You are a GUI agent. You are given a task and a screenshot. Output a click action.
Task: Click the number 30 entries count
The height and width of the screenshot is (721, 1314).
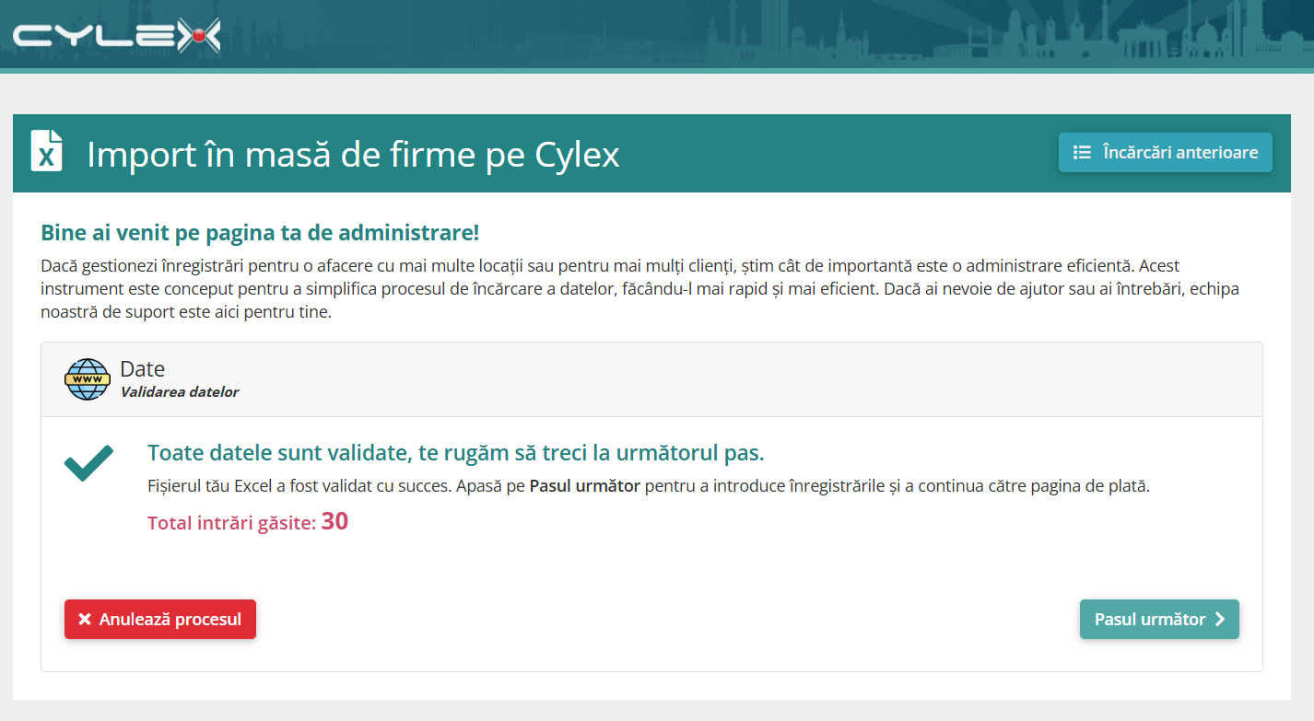(334, 522)
